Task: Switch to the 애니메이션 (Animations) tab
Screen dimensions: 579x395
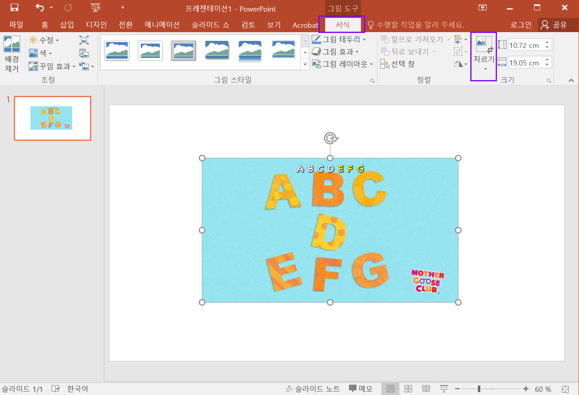Action: pyautogui.click(x=162, y=25)
